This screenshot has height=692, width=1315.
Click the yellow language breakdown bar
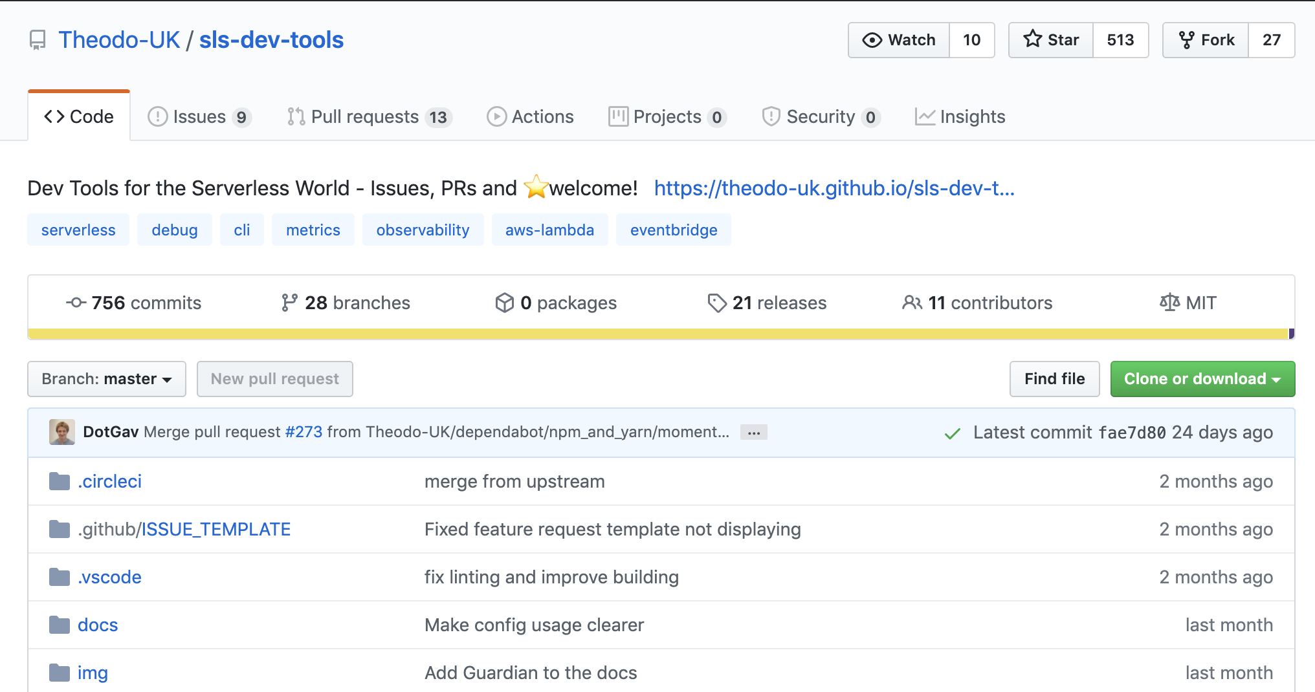[x=657, y=334]
